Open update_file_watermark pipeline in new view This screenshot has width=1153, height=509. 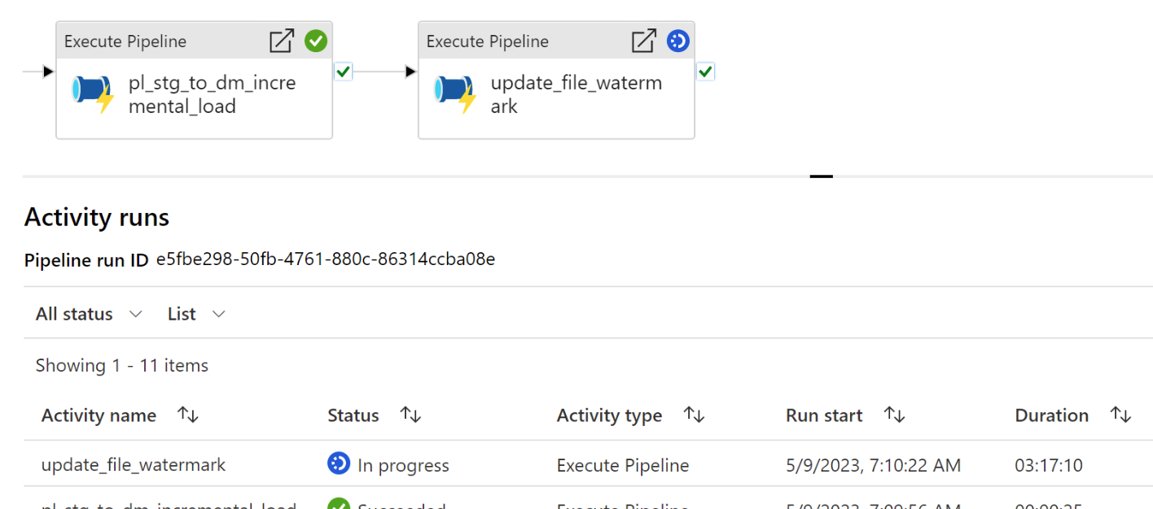[643, 40]
